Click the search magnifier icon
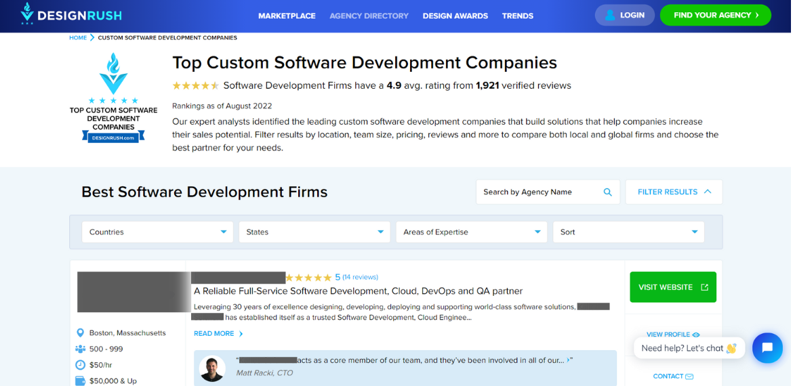This screenshot has width=793, height=386. tap(607, 192)
